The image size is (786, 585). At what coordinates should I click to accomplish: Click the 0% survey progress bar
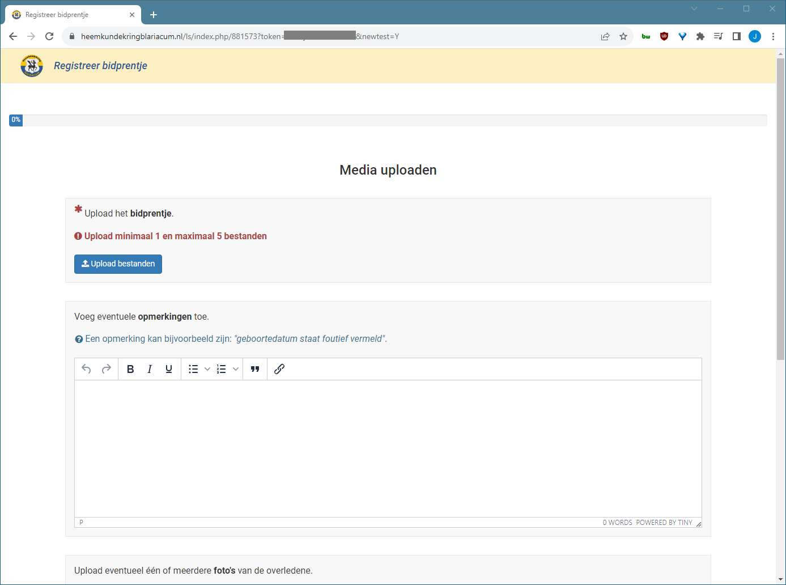pyautogui.click(x=388, y=120)
